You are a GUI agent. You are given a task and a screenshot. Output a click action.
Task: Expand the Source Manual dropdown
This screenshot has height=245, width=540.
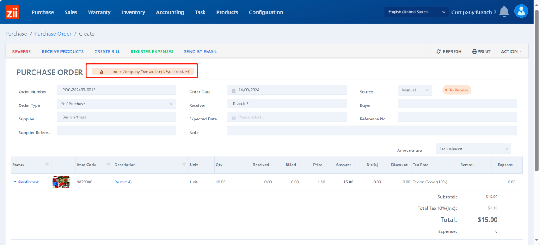415,90
